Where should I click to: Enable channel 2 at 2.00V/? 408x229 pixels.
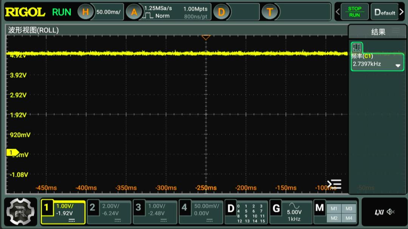click(x=109, y=212)
